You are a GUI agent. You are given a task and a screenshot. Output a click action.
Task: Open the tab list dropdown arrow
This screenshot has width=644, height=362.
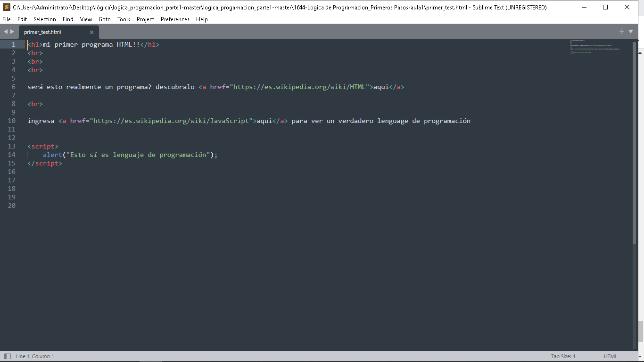point(631,32)
